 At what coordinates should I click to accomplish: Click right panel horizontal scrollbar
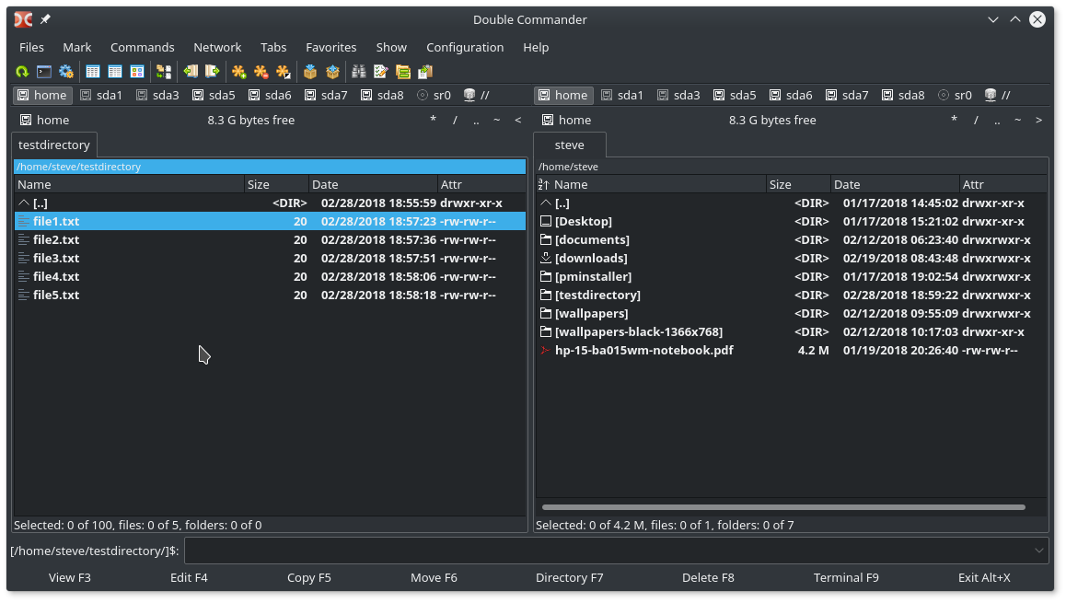(x=783, y=507)
